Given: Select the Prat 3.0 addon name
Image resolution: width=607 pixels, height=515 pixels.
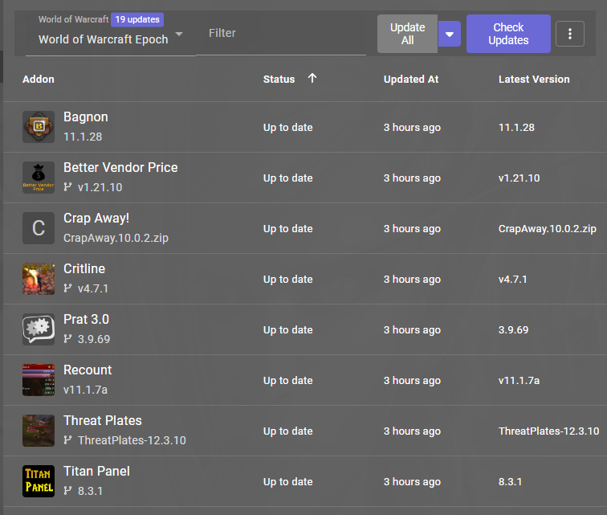Looking at the screenshot, I should 86,319.
